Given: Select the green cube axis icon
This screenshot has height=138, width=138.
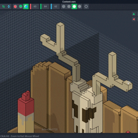Looking at the screenshot, I should coord(21,6).
